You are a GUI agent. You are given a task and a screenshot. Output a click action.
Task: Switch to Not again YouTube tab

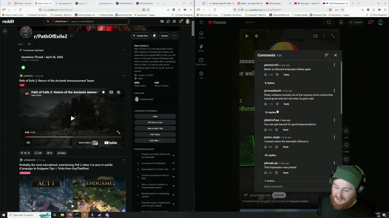307,3
